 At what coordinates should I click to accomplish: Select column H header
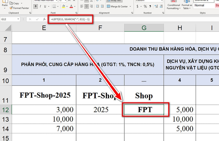point(180,28)
